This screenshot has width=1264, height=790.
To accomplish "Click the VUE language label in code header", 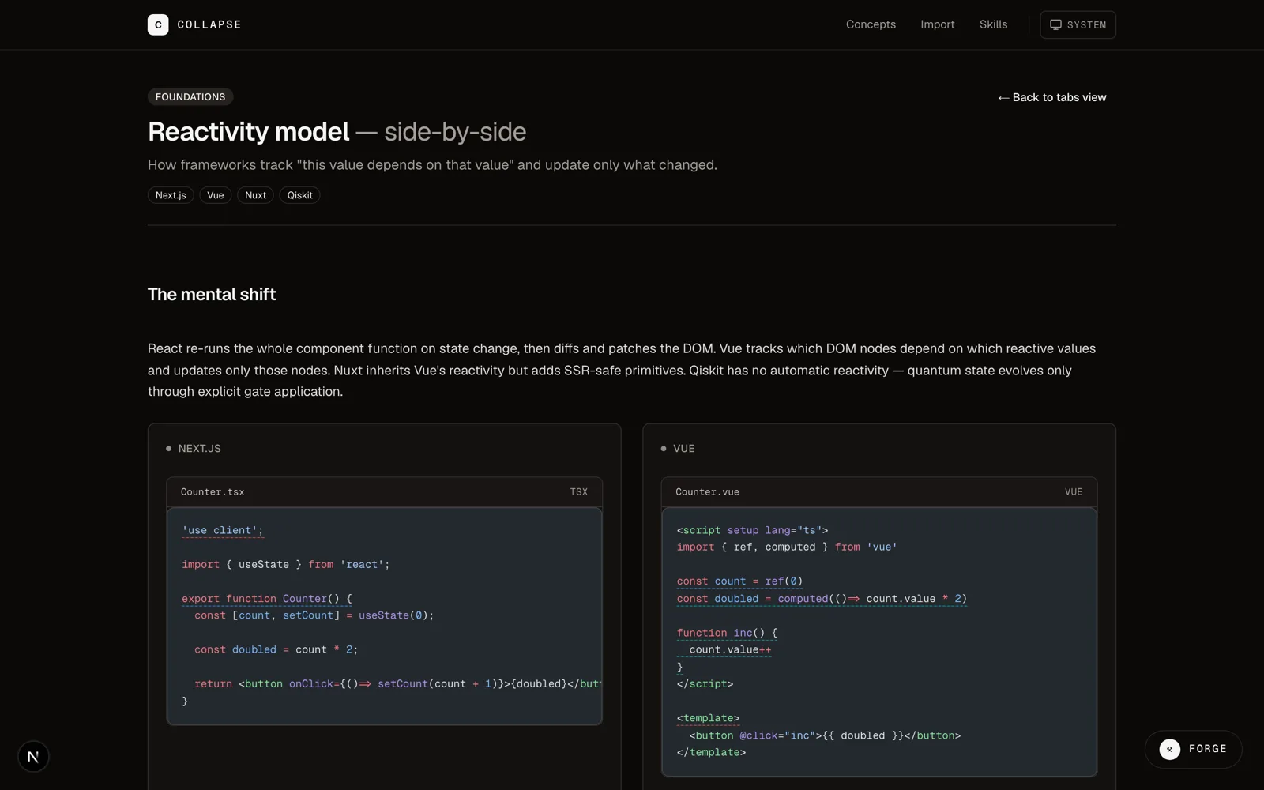I will point(1074,491).
